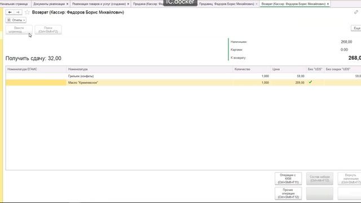The image size is (361, 203).
Task: Close the Продавец tab
Action: coord(257,4)
